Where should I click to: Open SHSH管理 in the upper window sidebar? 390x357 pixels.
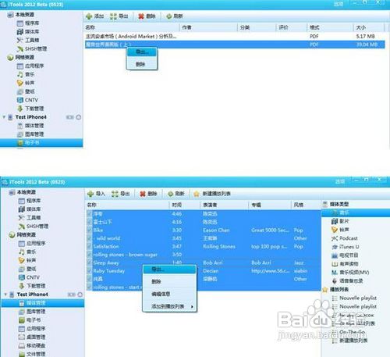(x=36, y=48)
